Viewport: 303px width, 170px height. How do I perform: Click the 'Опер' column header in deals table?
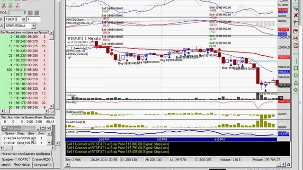(21, 133)
